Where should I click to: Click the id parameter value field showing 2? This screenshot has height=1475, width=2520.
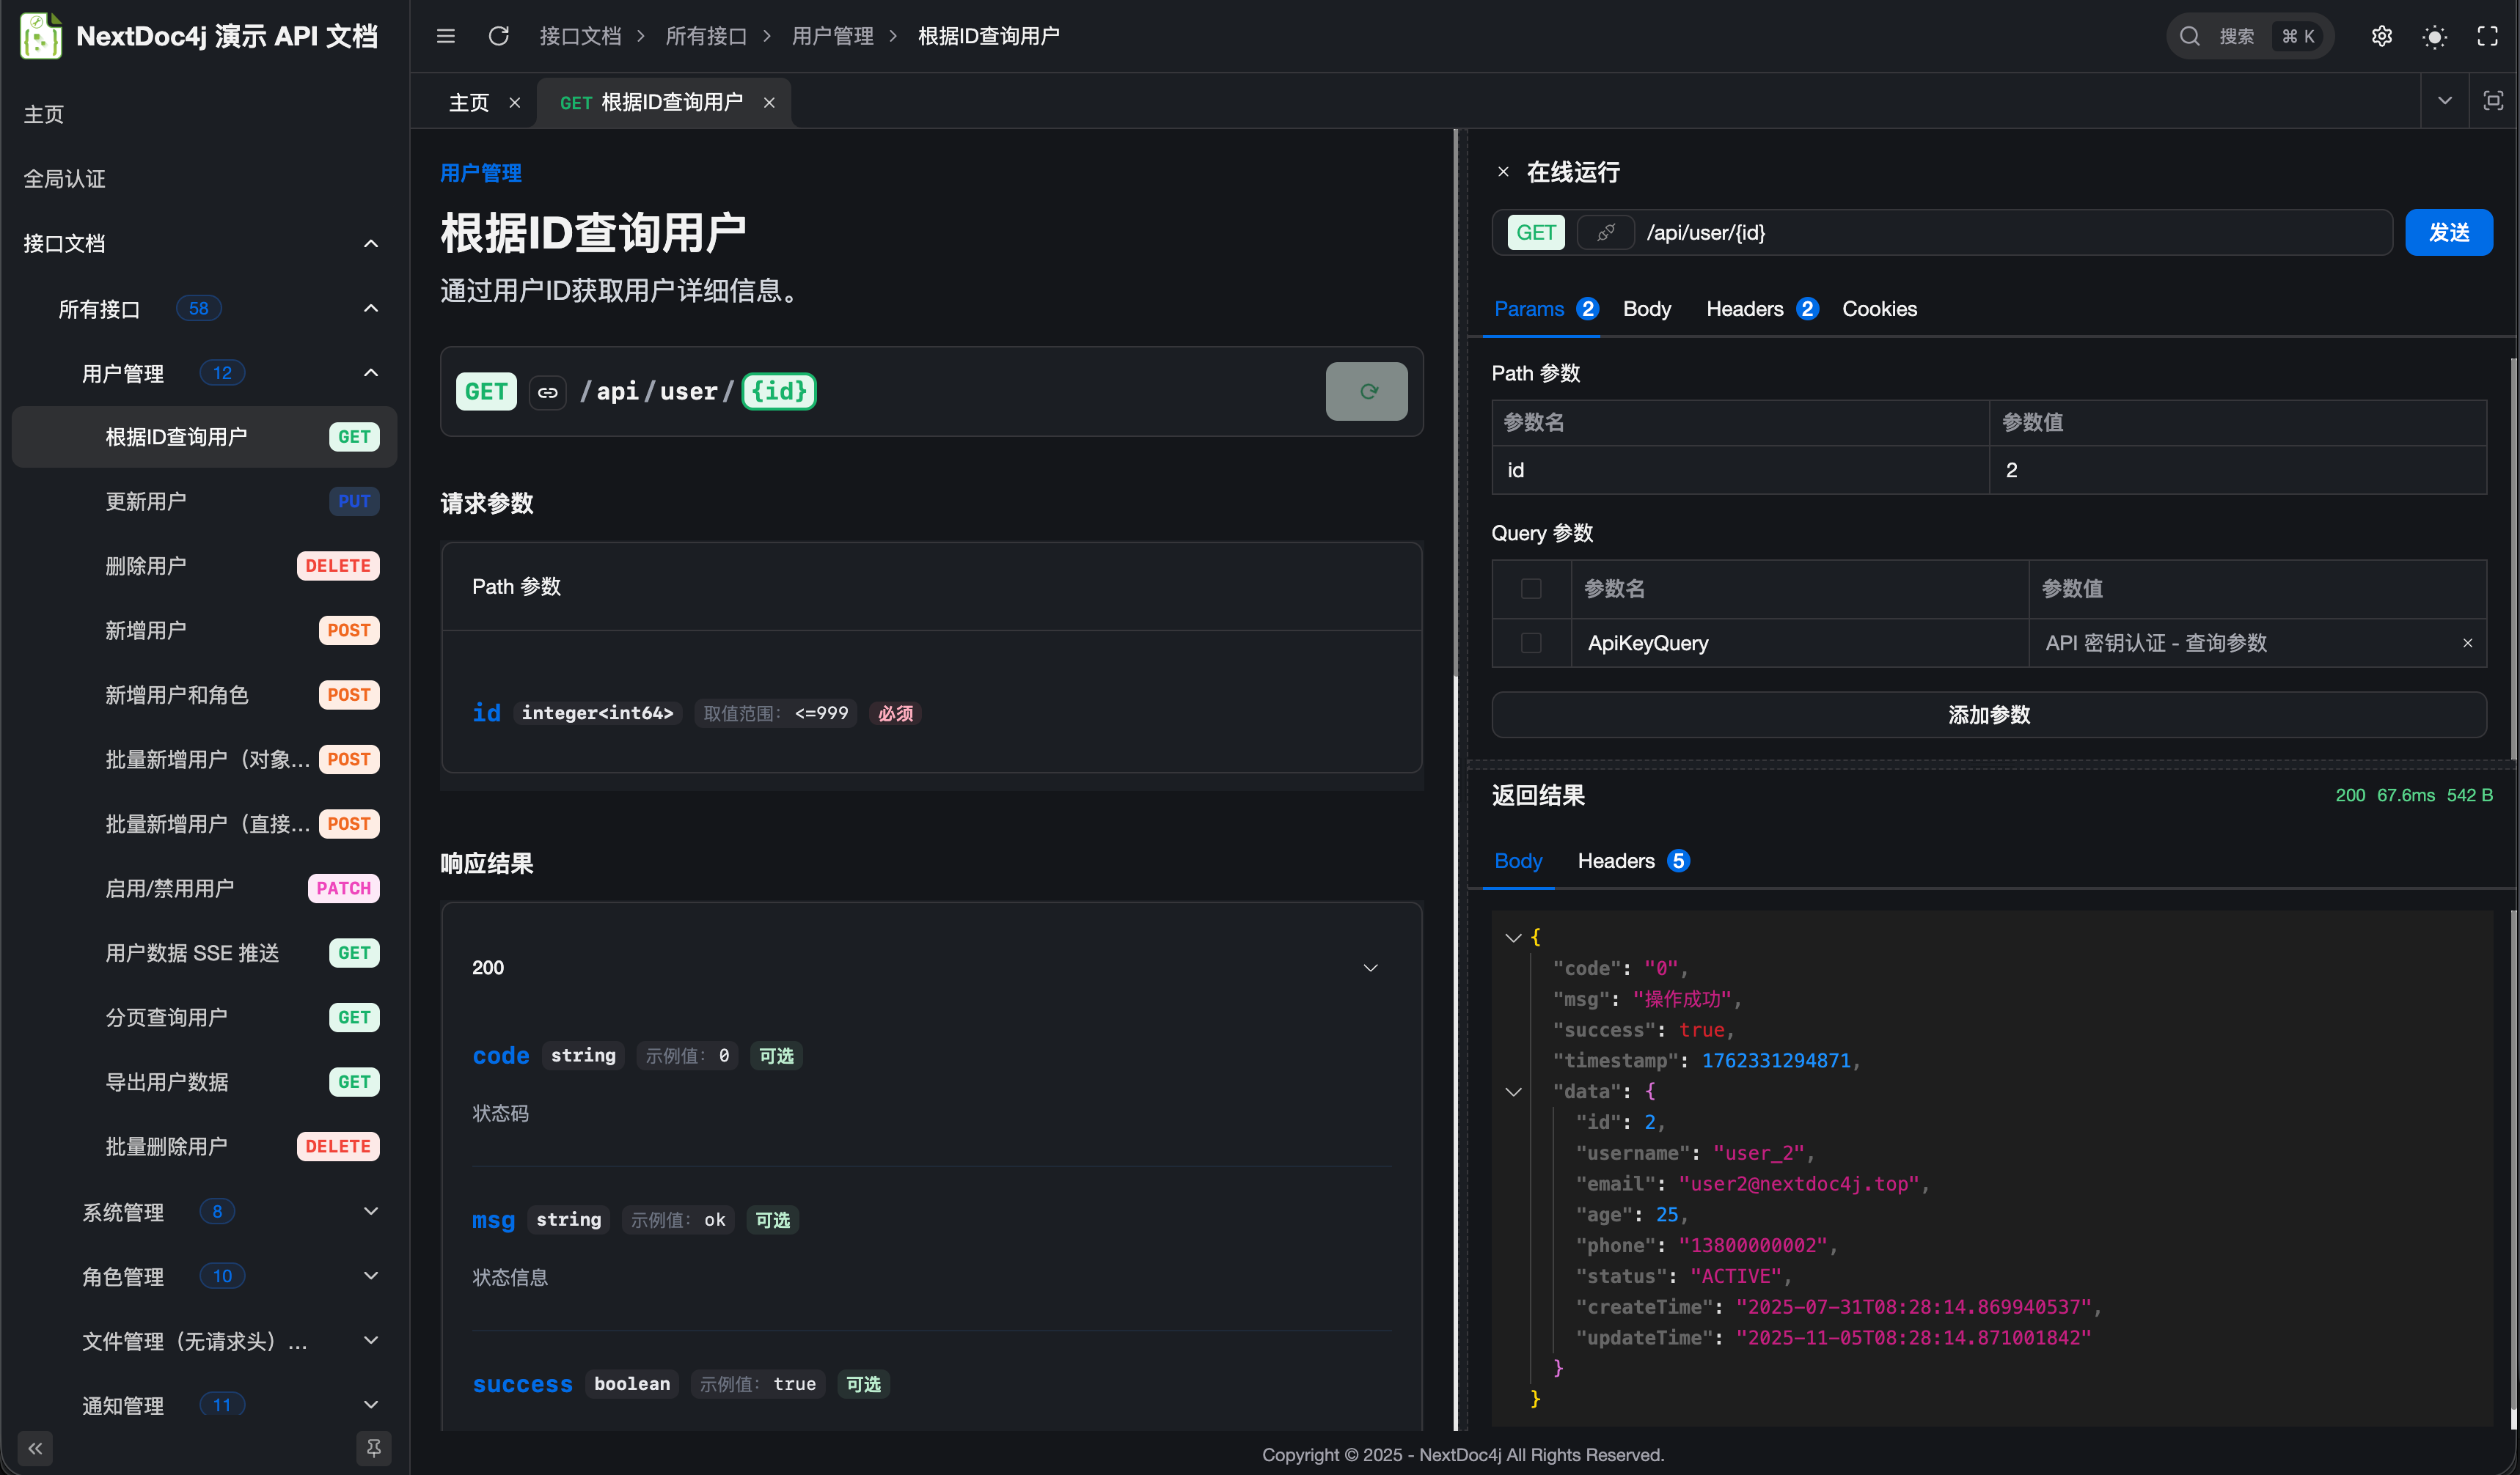(2100, 470)
